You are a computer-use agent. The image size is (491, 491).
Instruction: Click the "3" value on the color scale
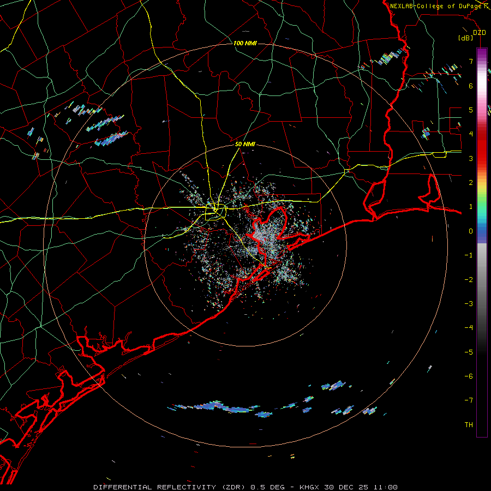[x=471, y=158]
